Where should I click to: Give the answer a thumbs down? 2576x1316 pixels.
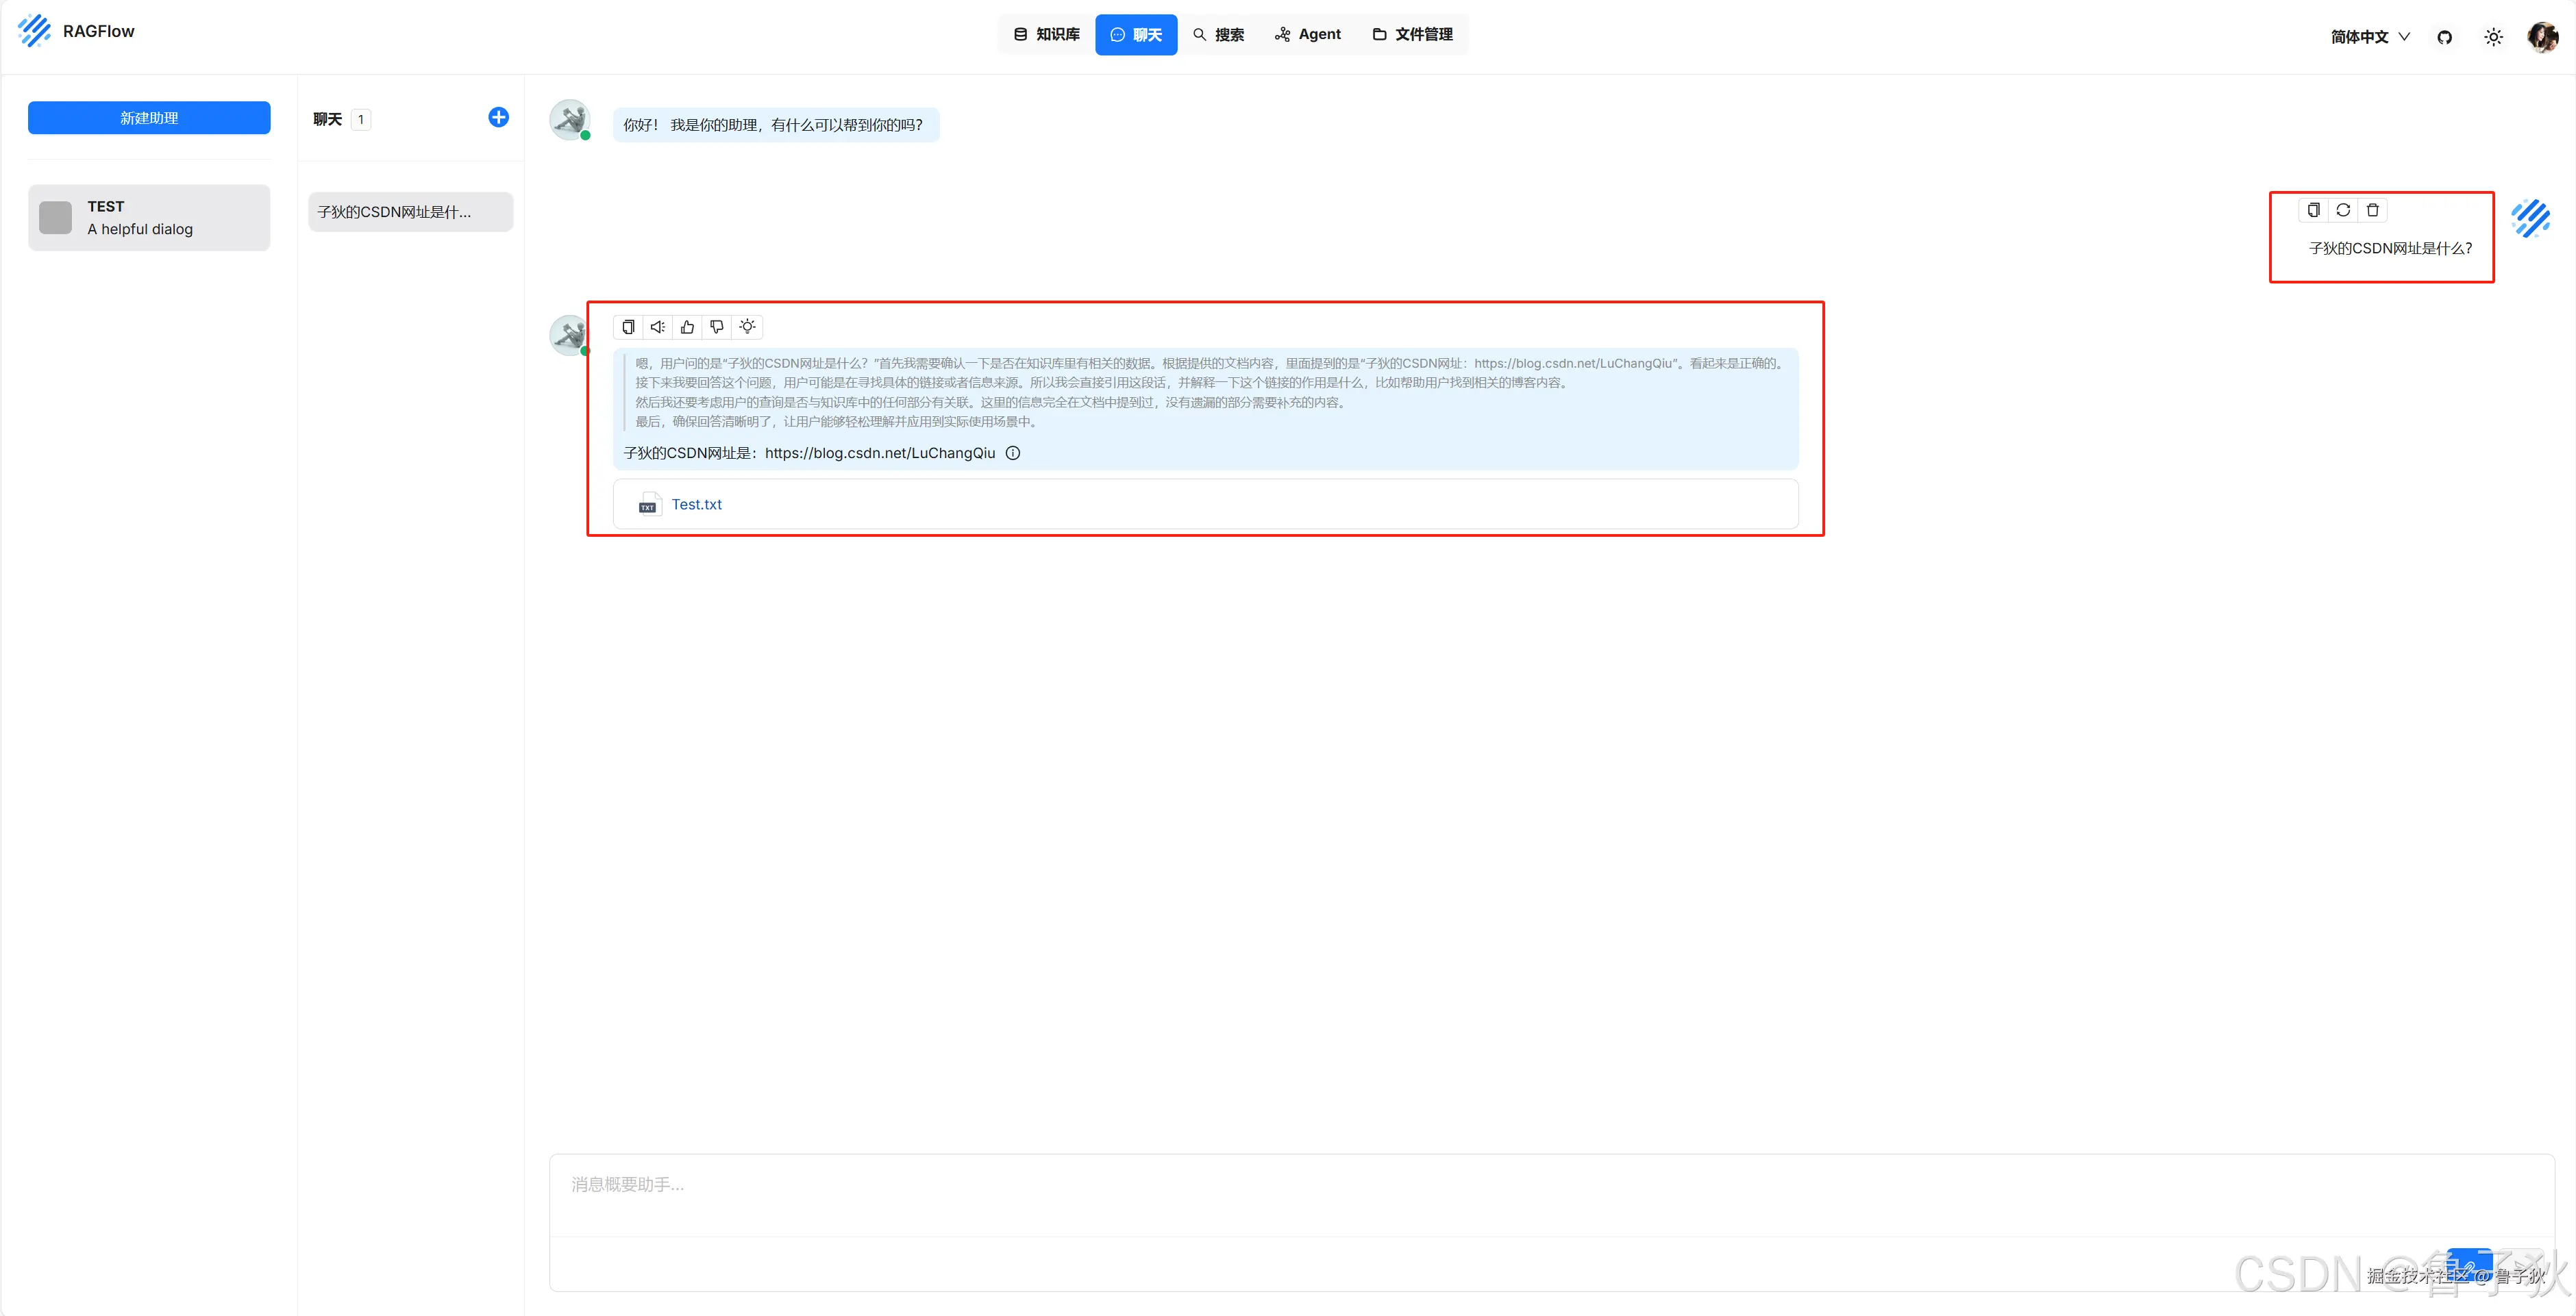point(717,327)
